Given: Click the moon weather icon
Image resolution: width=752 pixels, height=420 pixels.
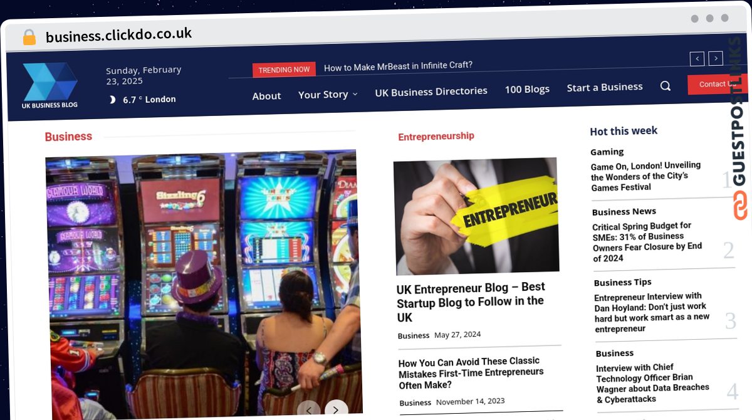Looking at the screenshot, I should (x=113, y=100).
